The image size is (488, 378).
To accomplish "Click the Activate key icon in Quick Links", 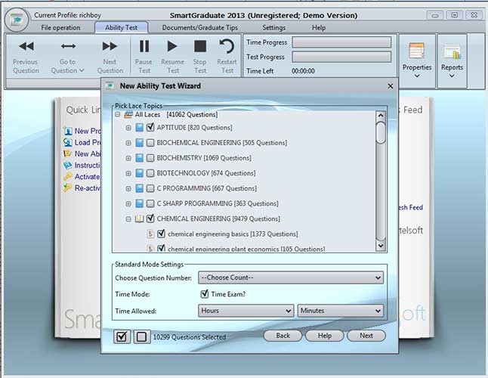I will 67,177.
